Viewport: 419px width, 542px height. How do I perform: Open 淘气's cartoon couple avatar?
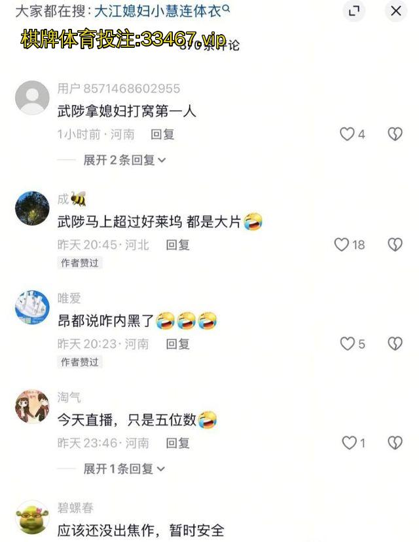coord(32,406)
